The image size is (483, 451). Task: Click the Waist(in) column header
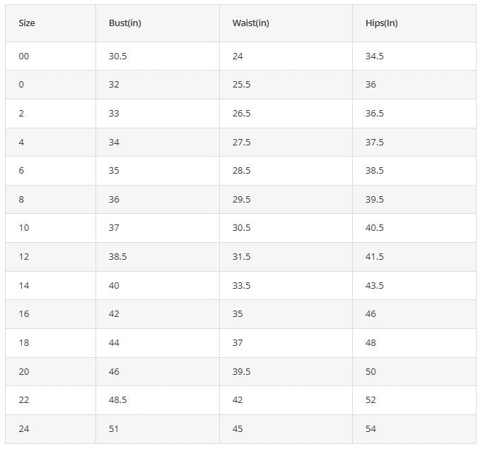(x=250, y=23)
